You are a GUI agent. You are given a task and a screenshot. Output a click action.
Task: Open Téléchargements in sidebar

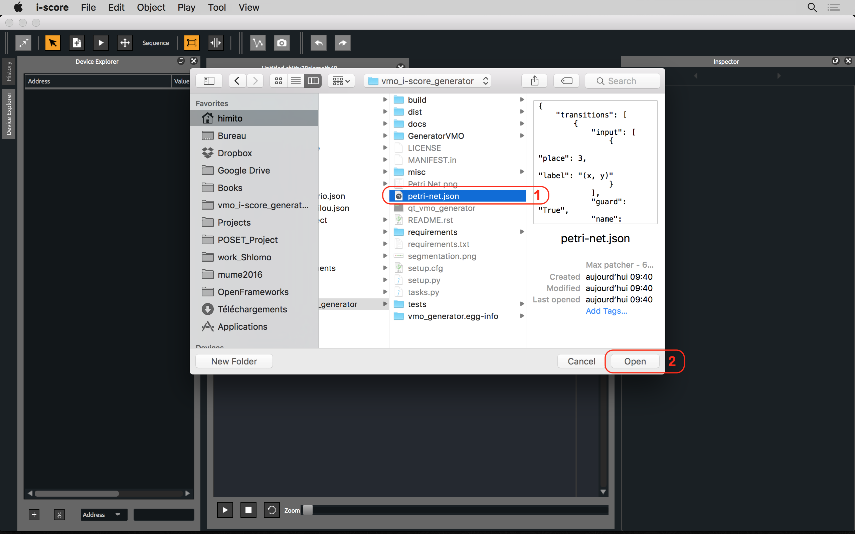pos(254,309)
